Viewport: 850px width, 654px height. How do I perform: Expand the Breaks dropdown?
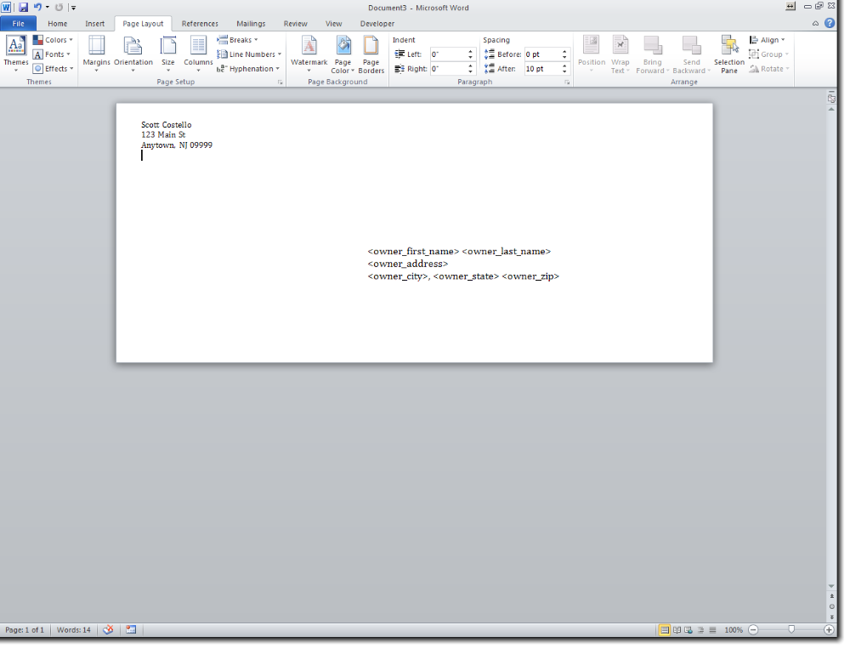[x=238, y=40]
